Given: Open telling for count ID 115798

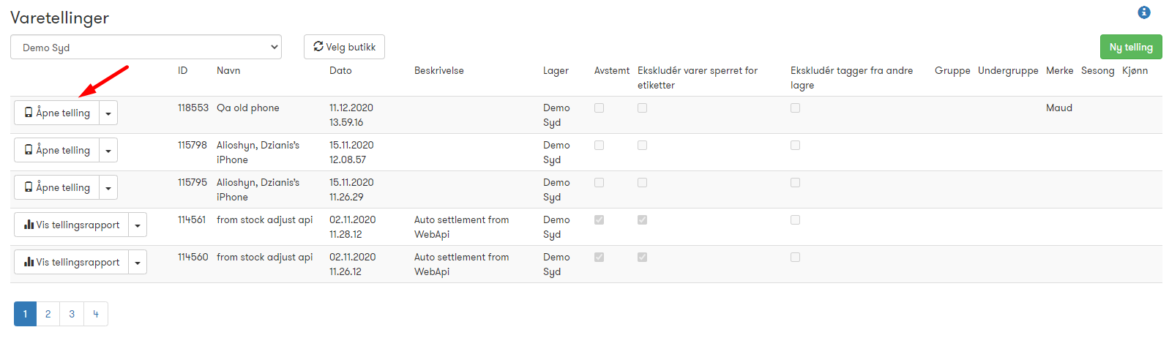Looking at the screenshot, I should (57, 150).
